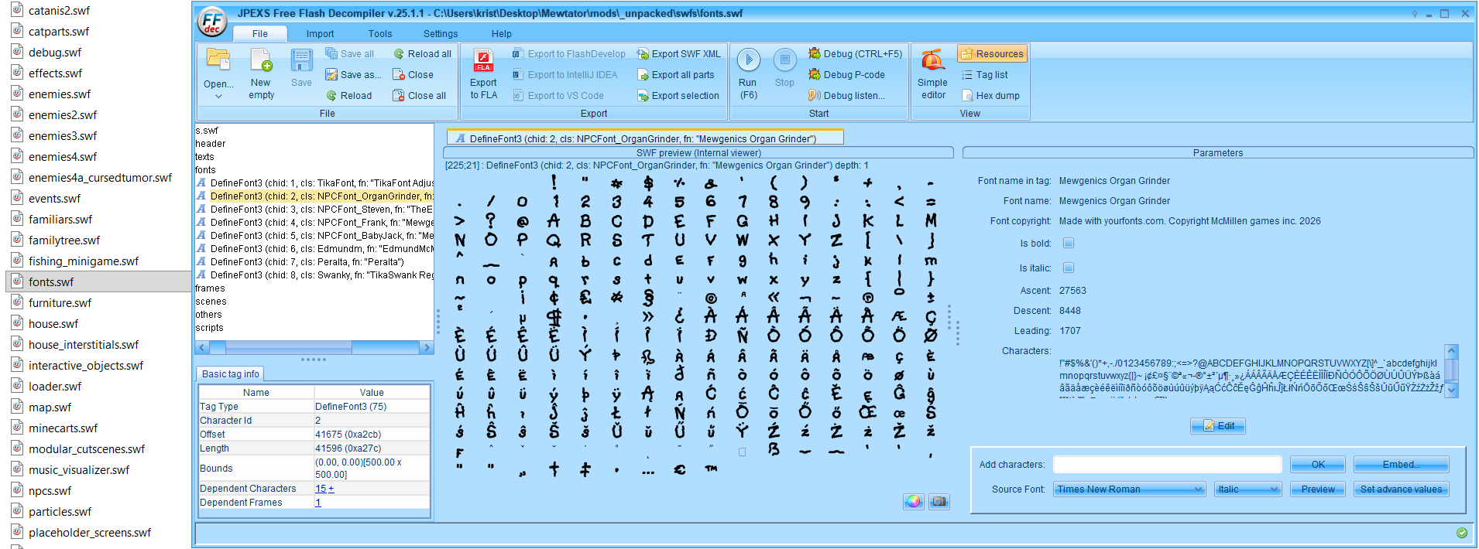
Task: Toggle the Is bold checkbox
Action: pos(1069,243)
